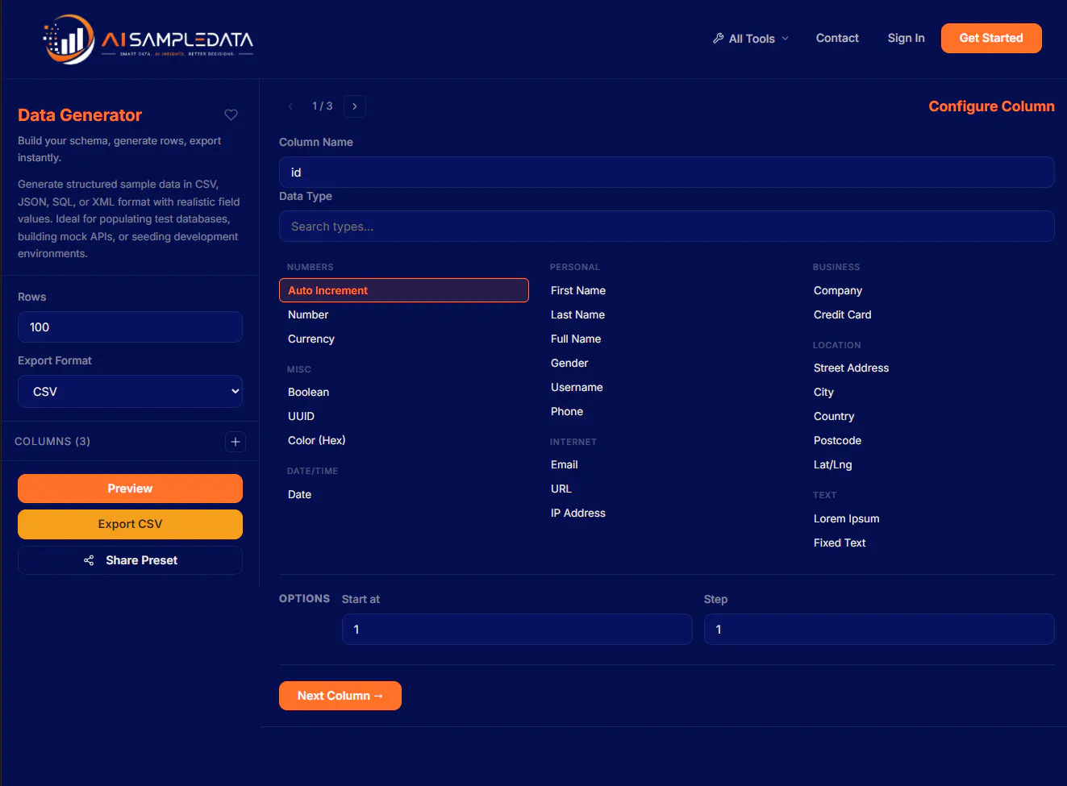This screenshot has height=786, width=1067.
Task: Click the All Tools chevron arrow
Action: tap(786, 39)
